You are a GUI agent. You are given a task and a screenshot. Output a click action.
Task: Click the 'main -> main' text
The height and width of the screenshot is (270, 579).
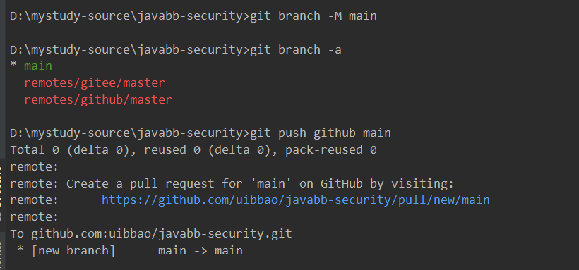coord(201,250)
